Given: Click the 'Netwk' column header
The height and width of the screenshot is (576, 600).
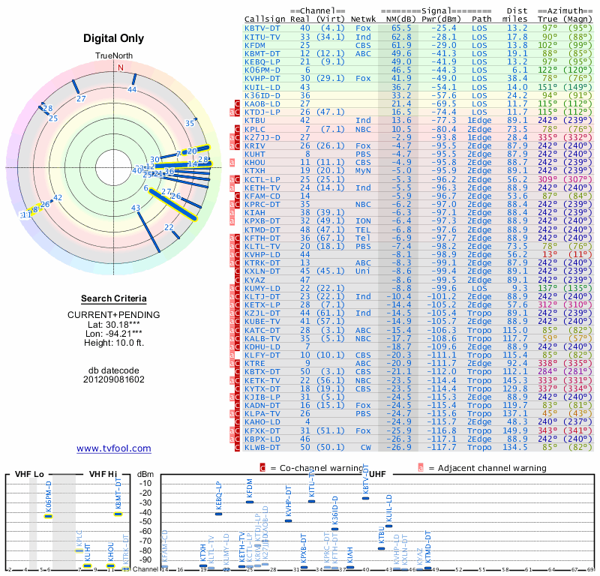Looking at the screenshot, I should coord(363,19).
